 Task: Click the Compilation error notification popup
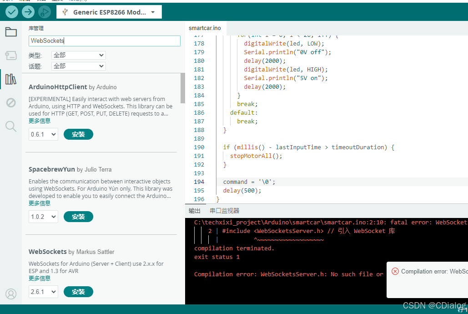427,280
